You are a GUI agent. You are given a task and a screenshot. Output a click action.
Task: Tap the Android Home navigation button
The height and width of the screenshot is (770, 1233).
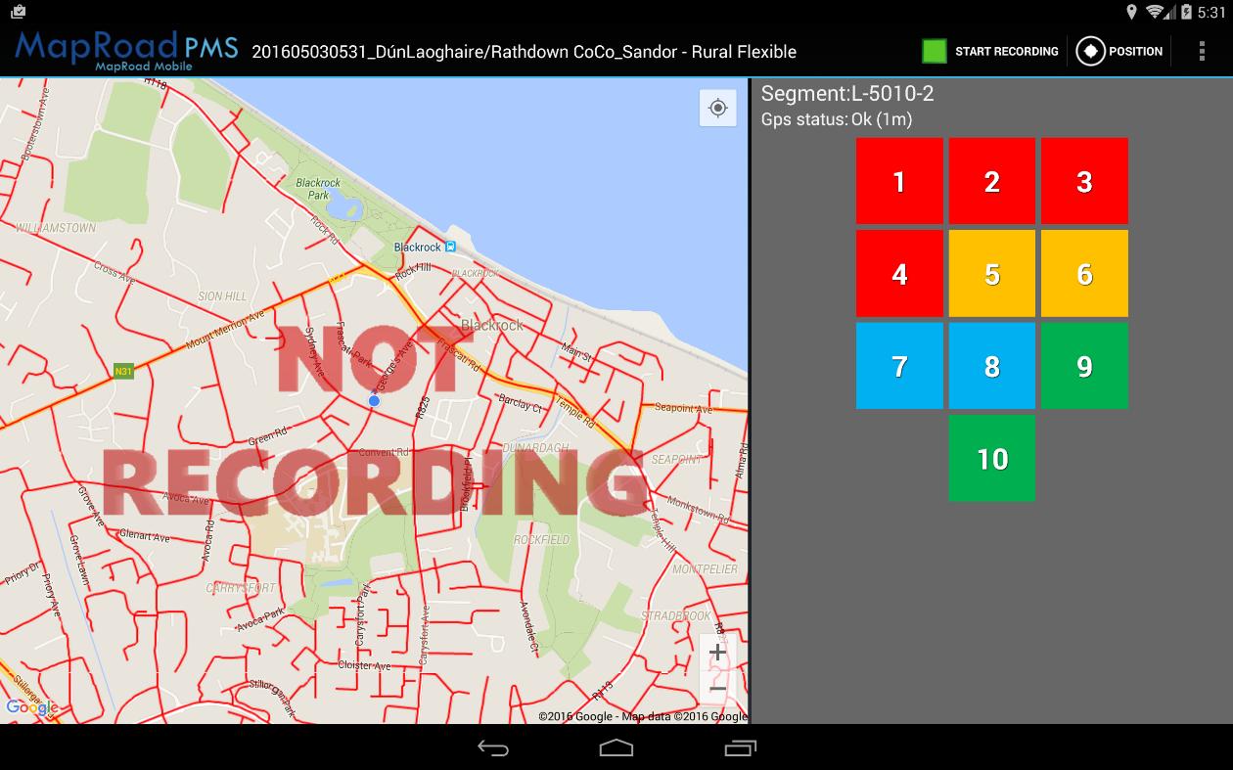616,748
